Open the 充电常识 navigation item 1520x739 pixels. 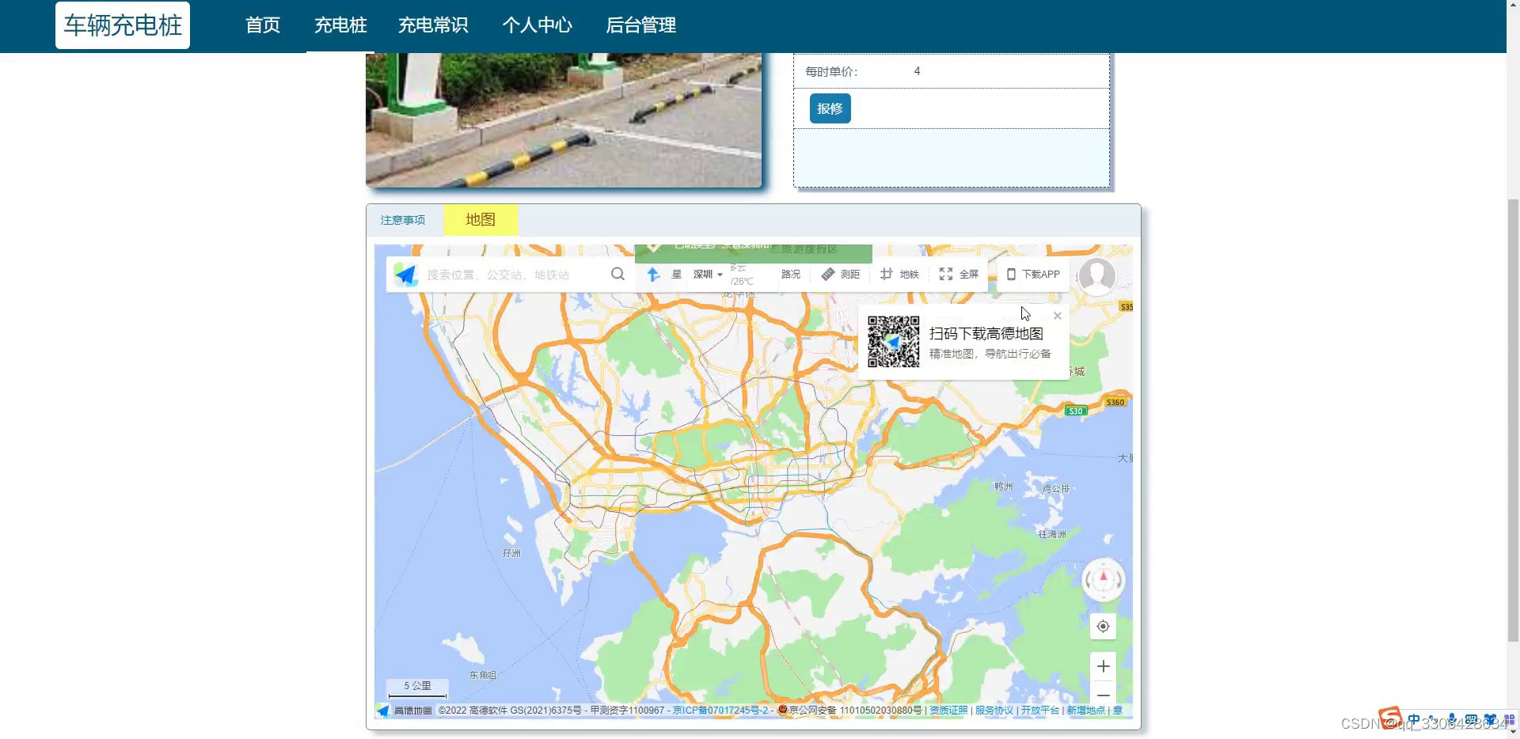433,25
